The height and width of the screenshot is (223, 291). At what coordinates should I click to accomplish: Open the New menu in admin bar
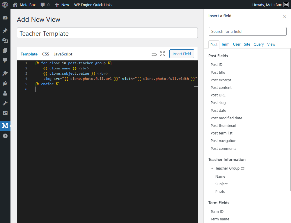tap(62, 5)
